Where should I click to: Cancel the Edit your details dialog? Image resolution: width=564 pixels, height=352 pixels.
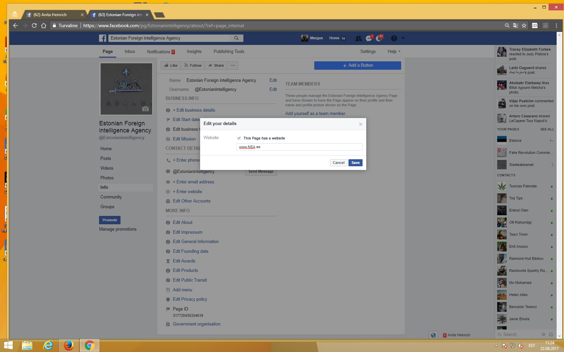pyautogui.click(x=338, y=163)
